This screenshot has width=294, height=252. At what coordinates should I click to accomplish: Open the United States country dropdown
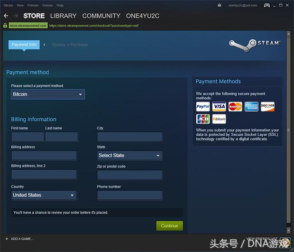(44, 195)
